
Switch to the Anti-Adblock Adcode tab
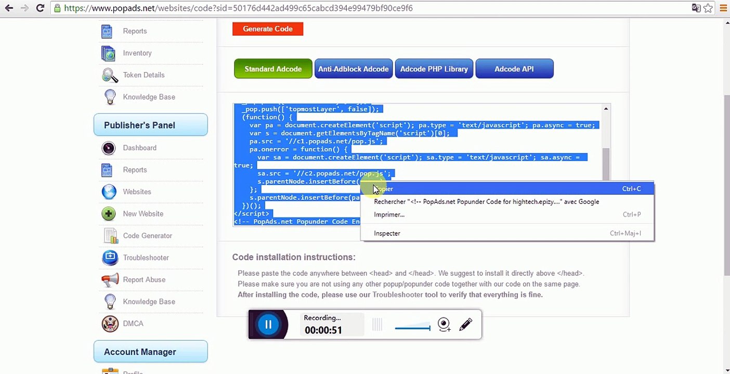354,69
